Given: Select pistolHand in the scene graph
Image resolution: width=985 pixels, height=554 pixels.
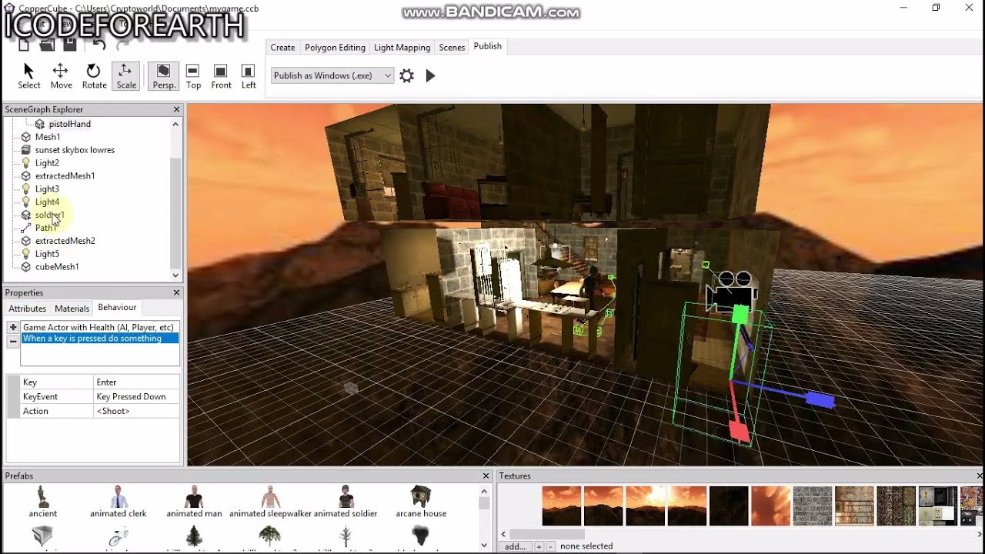Looking at the screenshot, I should point(69,124).
